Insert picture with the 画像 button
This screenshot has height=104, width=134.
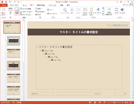17,12
